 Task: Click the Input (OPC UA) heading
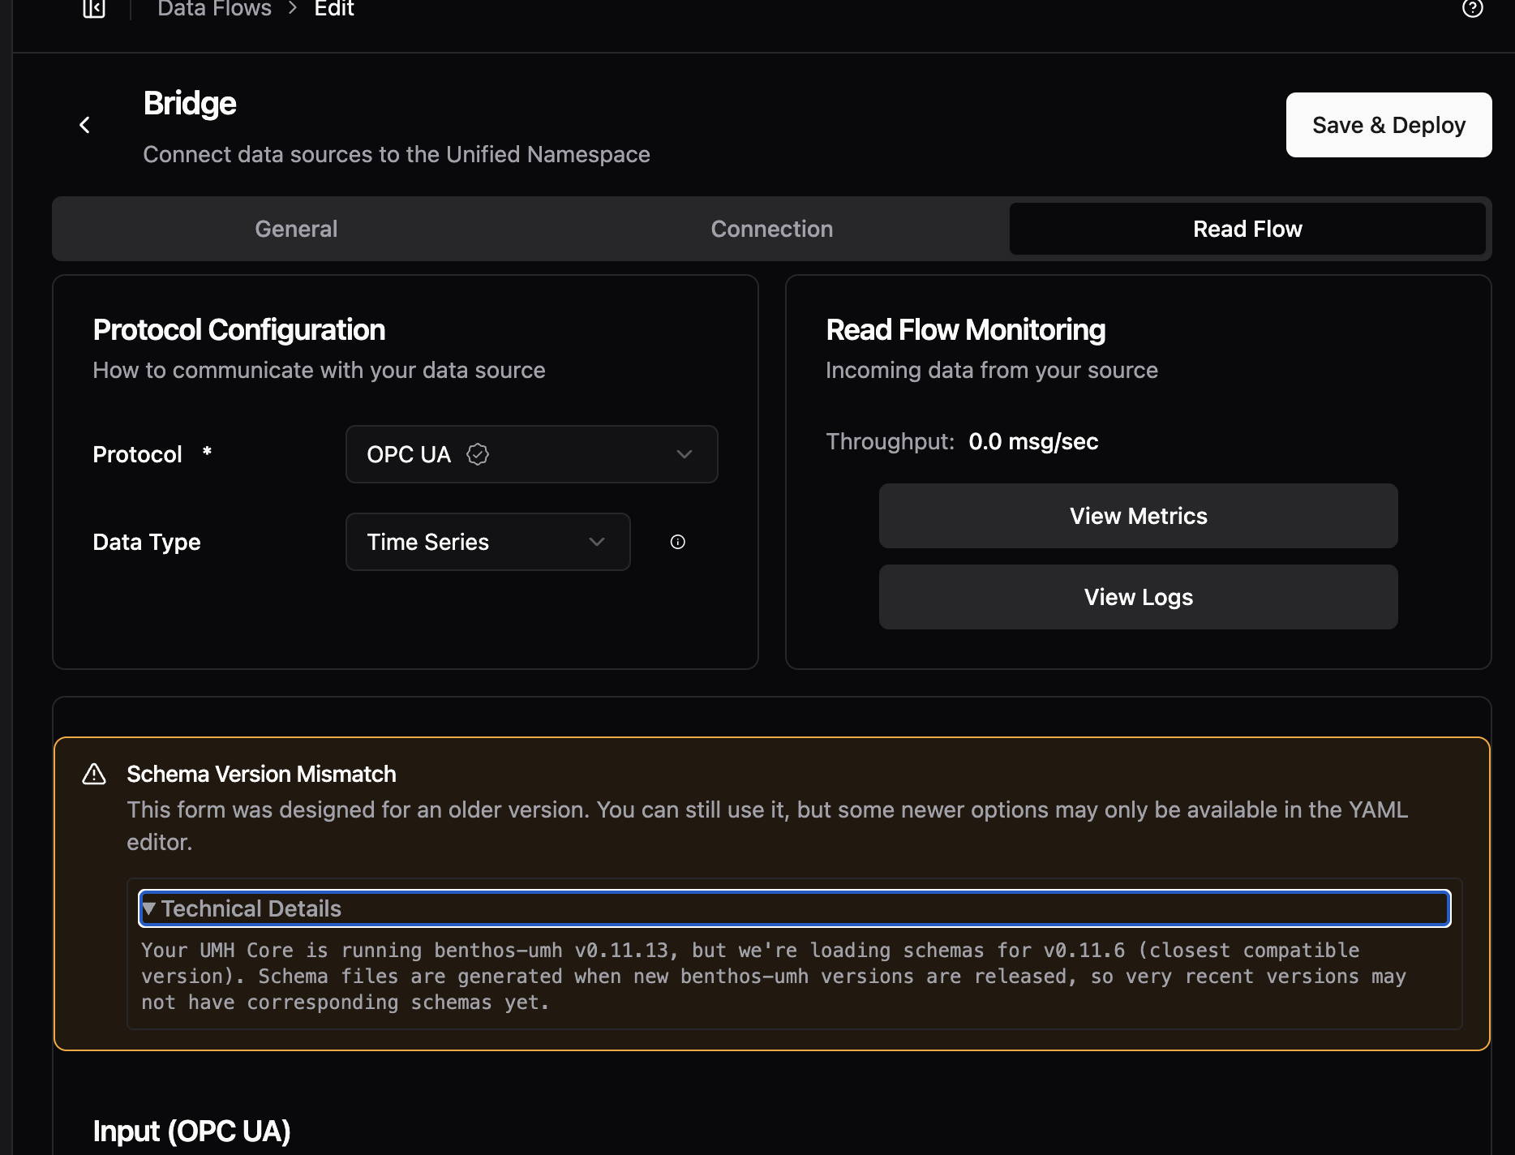click(x=191, y=1131)
